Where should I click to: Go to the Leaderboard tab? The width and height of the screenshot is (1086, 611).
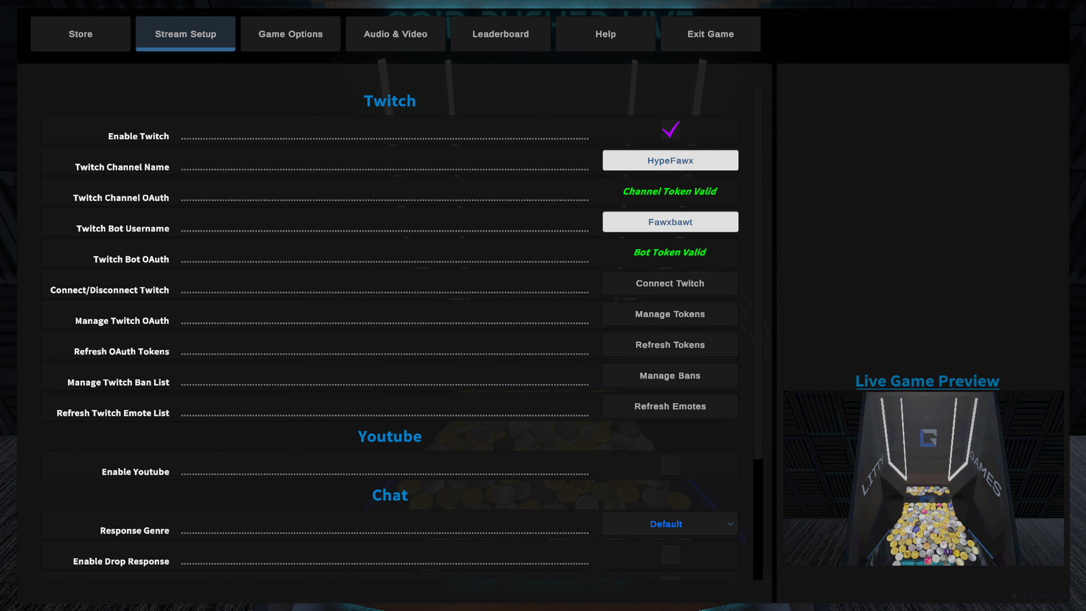pyautogui.click(x=501, y=34)
